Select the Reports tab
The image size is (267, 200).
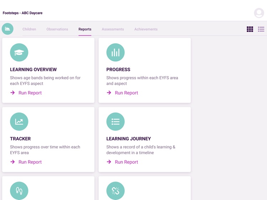point(85,29)
